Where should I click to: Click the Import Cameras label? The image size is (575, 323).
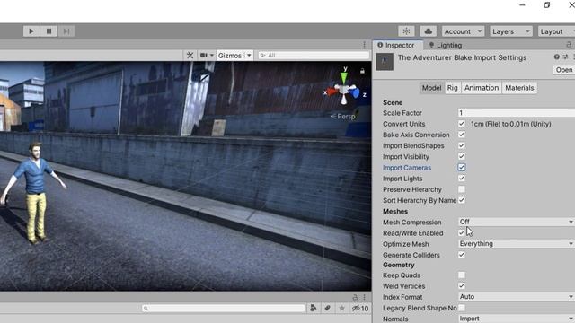pos(407,168)
